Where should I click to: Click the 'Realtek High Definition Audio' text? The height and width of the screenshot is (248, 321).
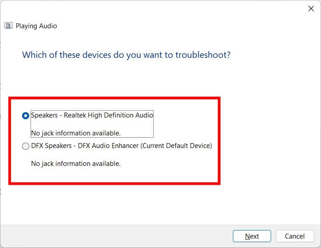point(108,115)
